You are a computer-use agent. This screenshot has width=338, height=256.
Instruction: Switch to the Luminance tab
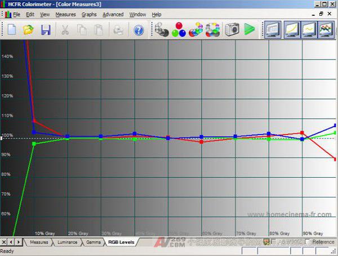pyautogui.click(x=68, y=242)
